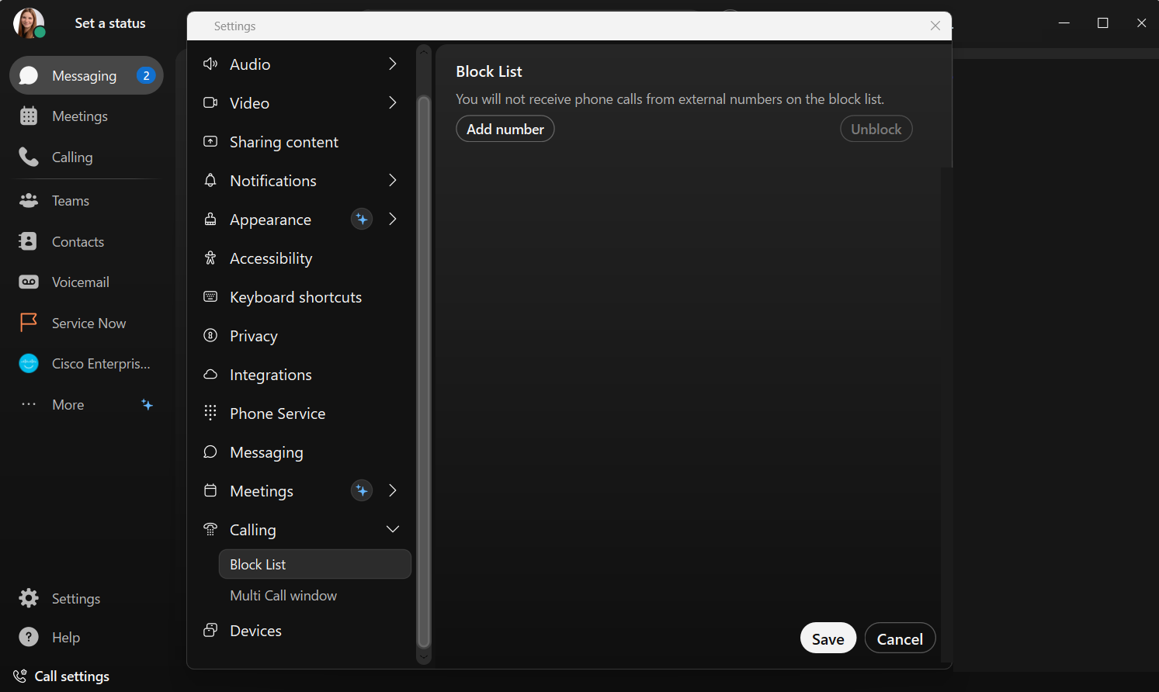This screenshot has height=692, width=1159.
Task: Click the Help question mark icon
Action: (x=29, y=638)
